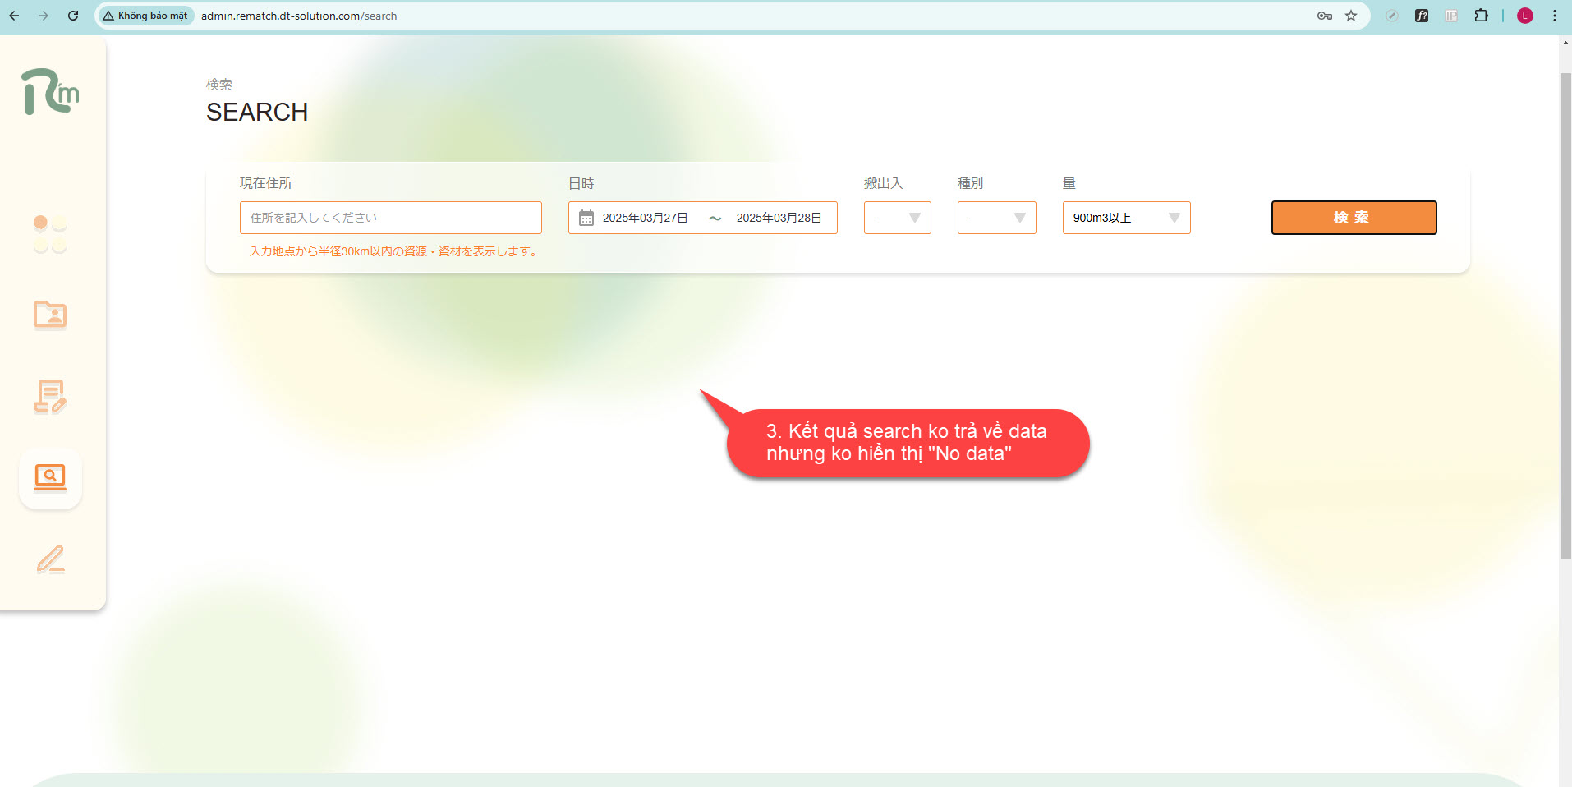1572x787 pixels.
Task: Open the user folder icon in sidebar
Action: [50, 315]
